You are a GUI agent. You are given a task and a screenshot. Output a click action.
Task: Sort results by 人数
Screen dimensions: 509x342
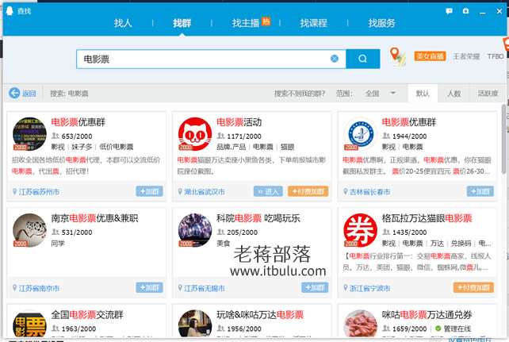(x=454, y=94)
